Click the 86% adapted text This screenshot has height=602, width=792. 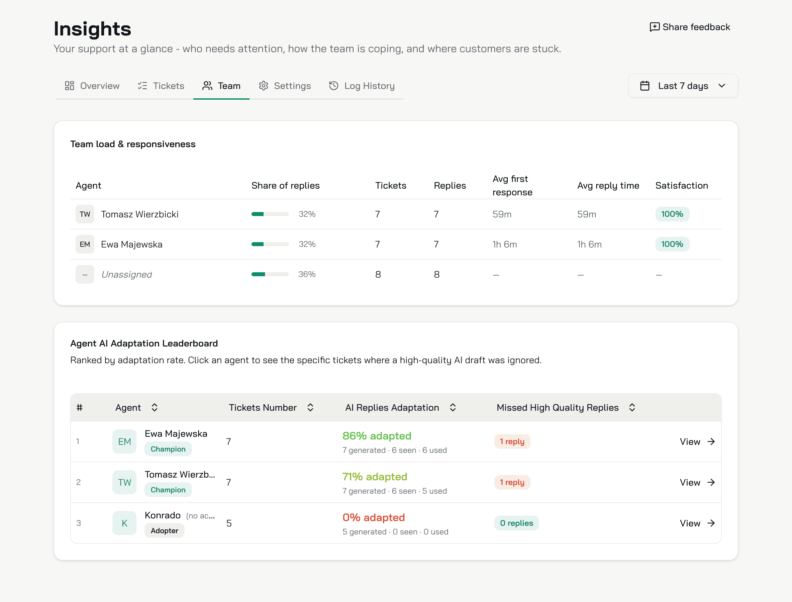click(377, 436)
